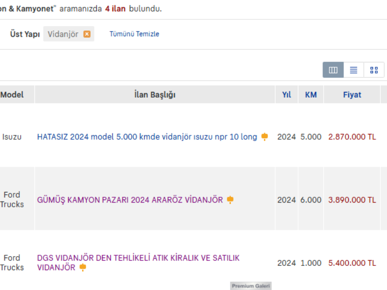Click store badge icon beside DGS VIDANJÖR listing

[83, 267]
